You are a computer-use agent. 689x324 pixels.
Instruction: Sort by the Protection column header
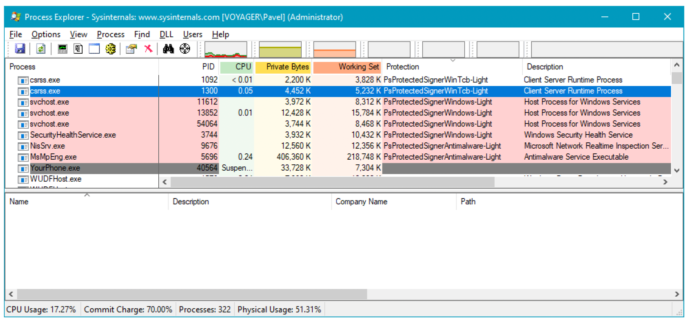point(452,67)
